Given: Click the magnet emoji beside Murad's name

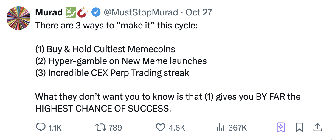Looking at the screenshot, I should (x=82, y=12).
